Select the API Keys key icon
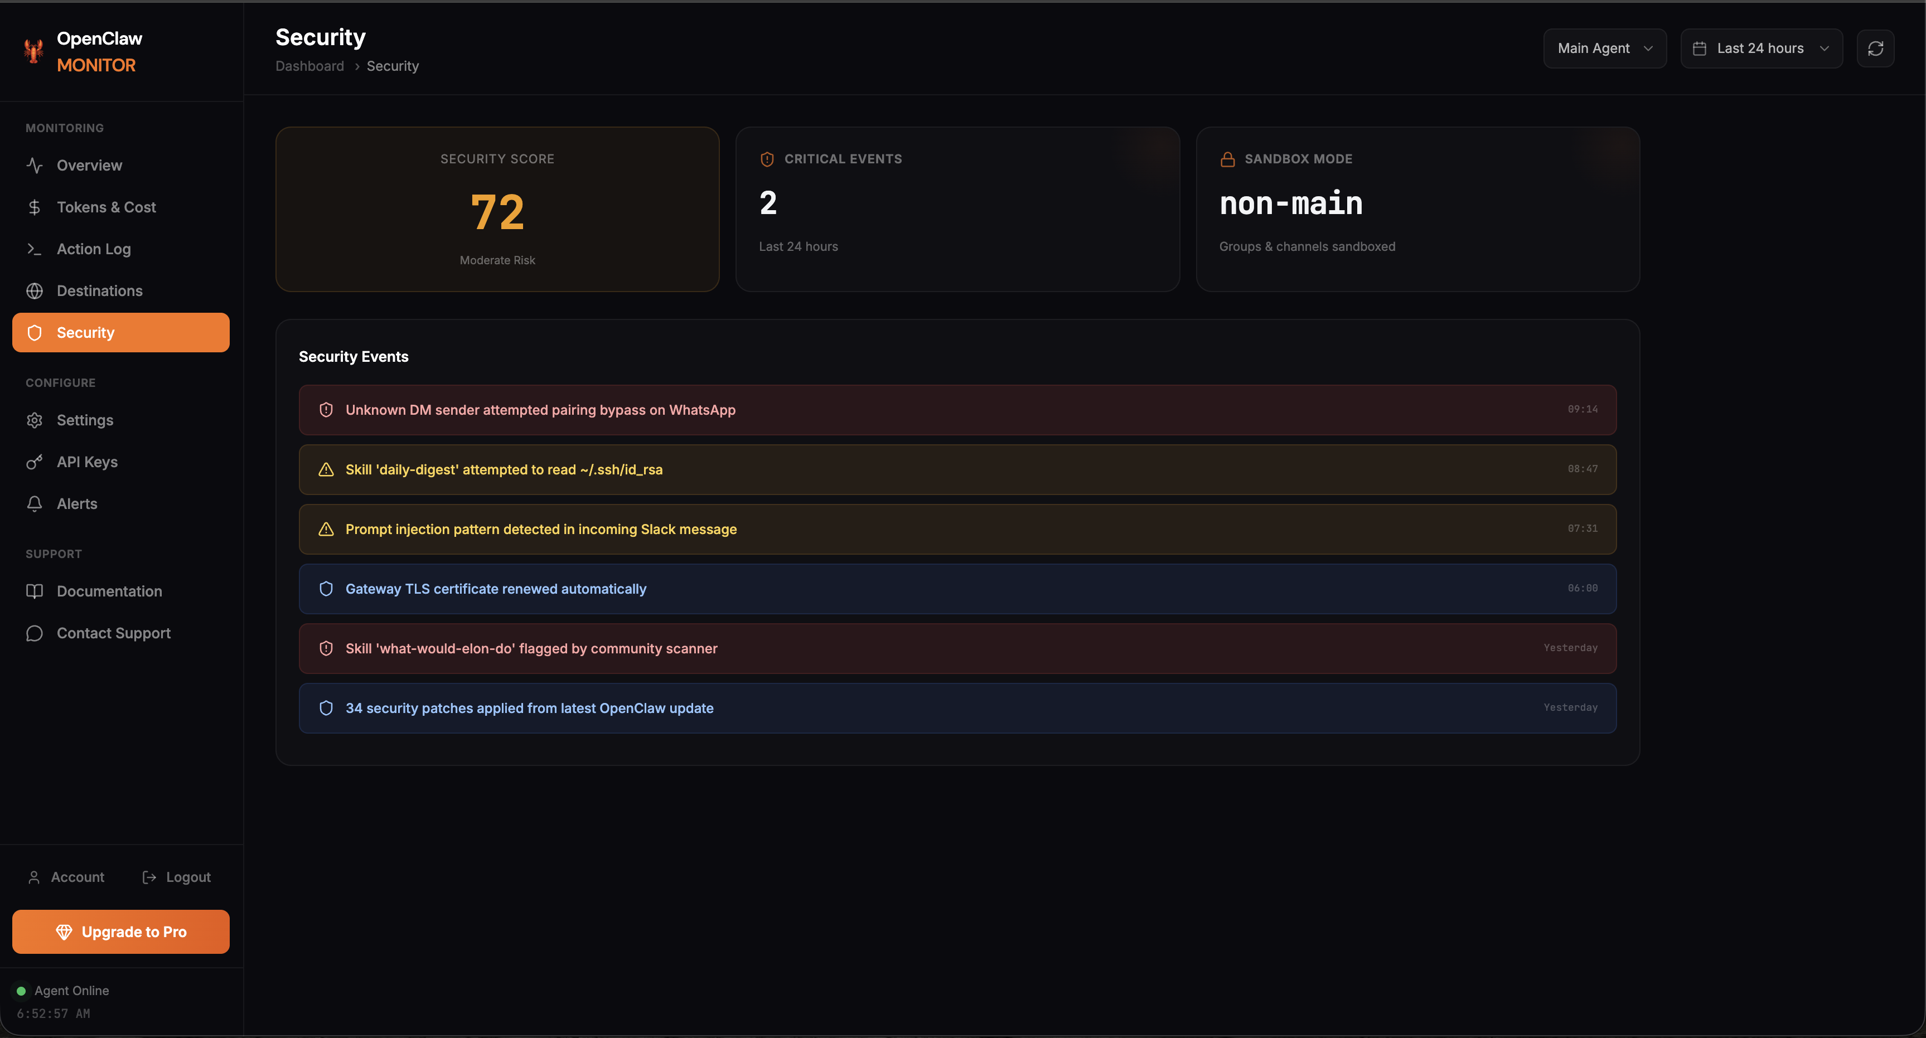Viewport: 1926px width, 1038px height. point(35,462)
